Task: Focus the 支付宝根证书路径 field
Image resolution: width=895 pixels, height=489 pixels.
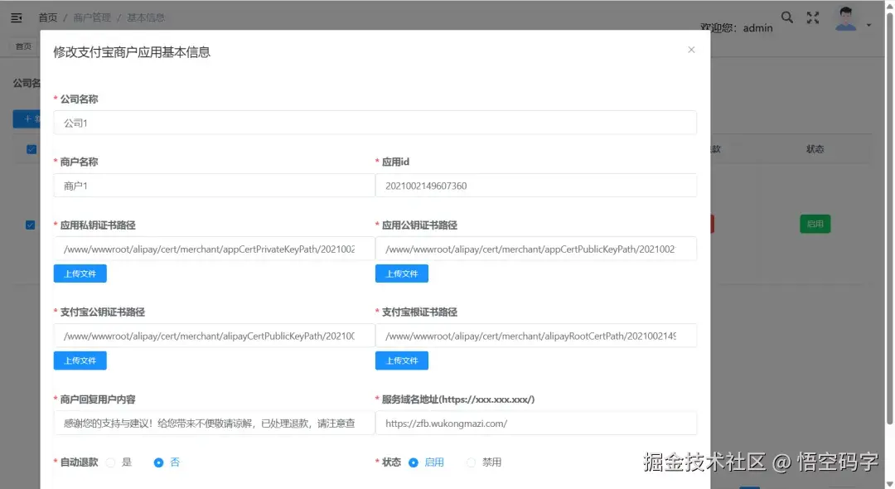Action: click(536, 336)
